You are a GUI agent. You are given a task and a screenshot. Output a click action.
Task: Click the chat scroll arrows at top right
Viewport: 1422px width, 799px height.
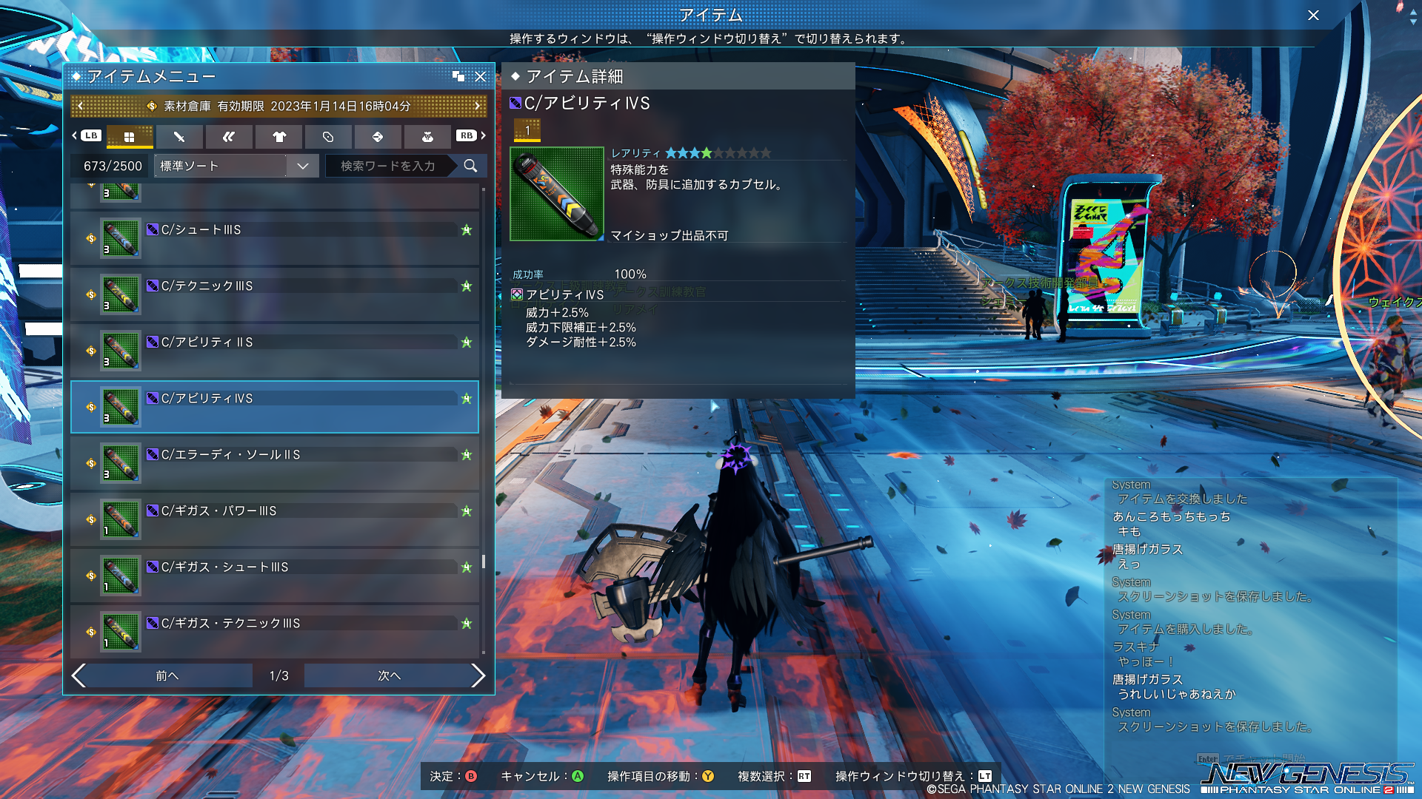(x=1412, y=18)
